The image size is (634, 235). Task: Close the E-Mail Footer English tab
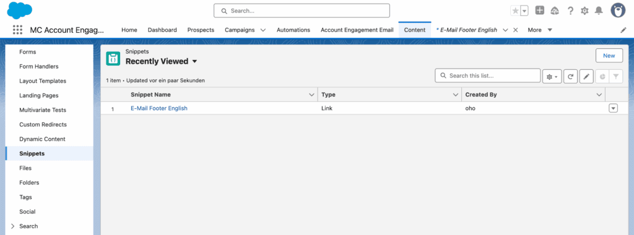coord(515,30)
